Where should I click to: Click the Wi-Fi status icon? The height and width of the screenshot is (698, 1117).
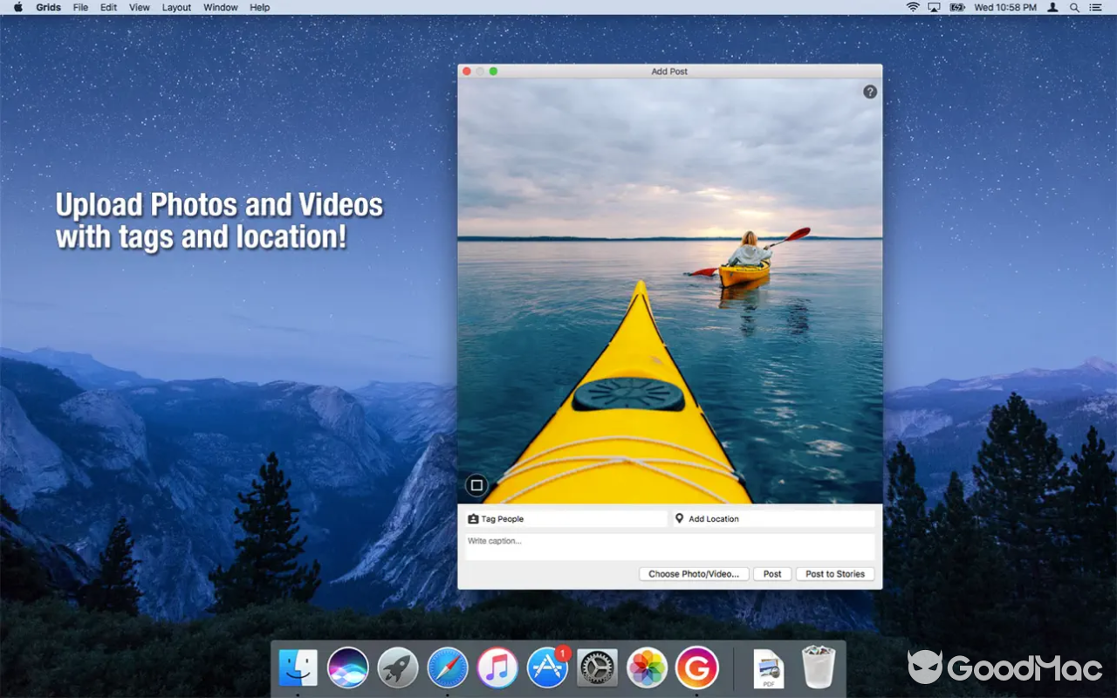click(912, 7)
